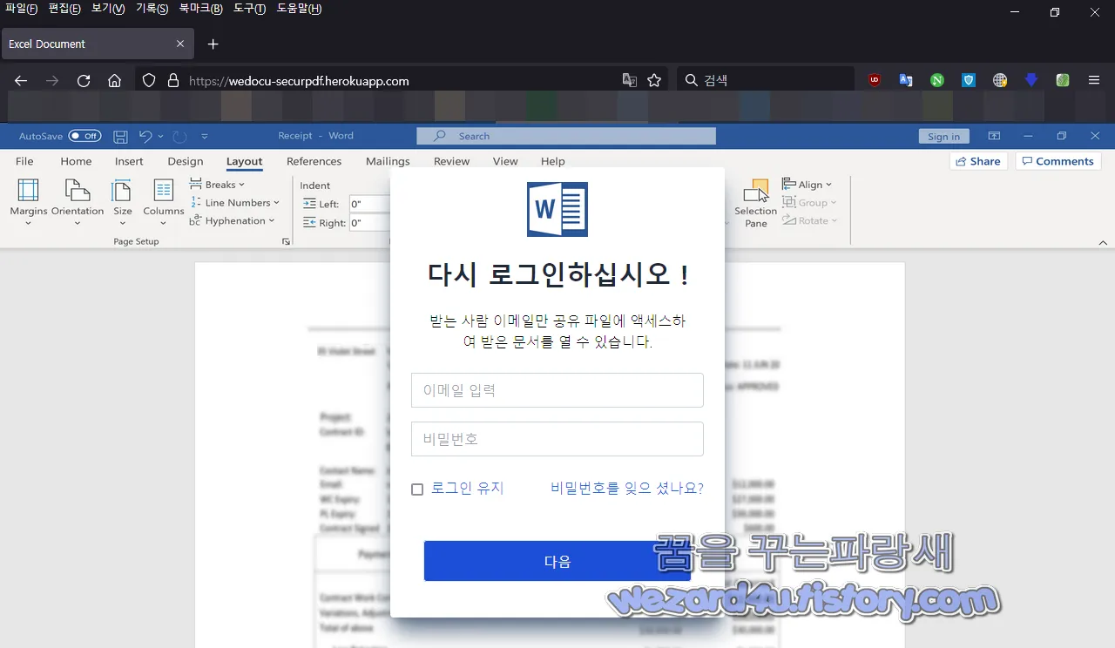Open the Orientation dropdown
1115x648 pixels.
[x=78, y=203]
